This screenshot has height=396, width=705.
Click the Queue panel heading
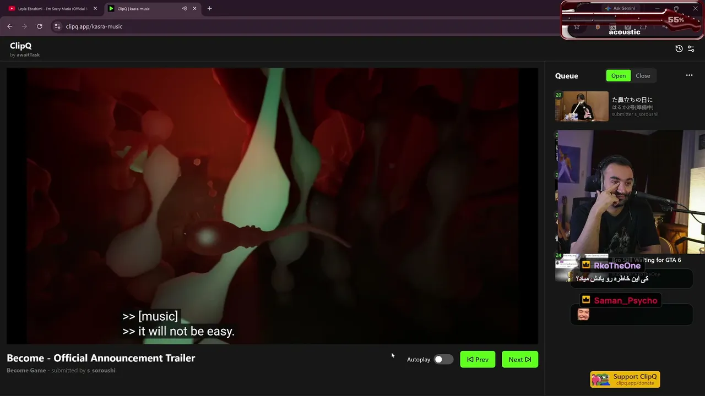[x=567, y=76]
